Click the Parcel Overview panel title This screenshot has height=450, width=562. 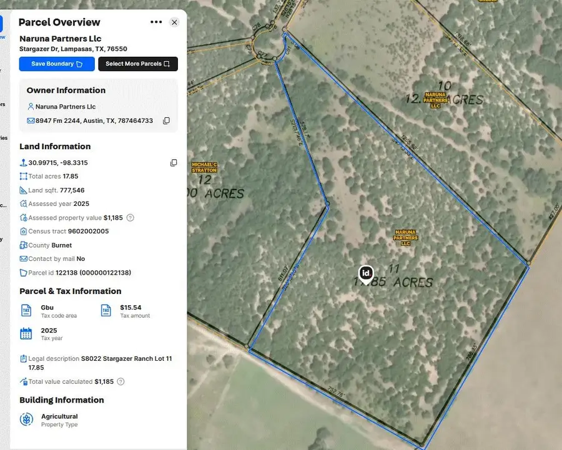[59, 22]
